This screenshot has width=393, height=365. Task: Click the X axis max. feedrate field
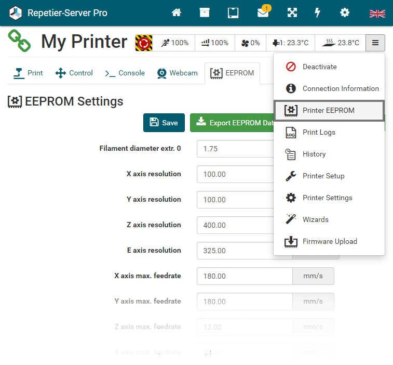pos(245,276)
